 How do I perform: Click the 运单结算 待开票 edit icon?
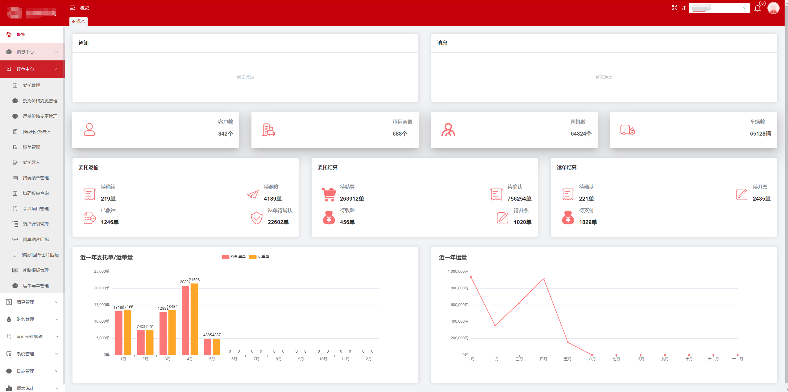point(741,194)
